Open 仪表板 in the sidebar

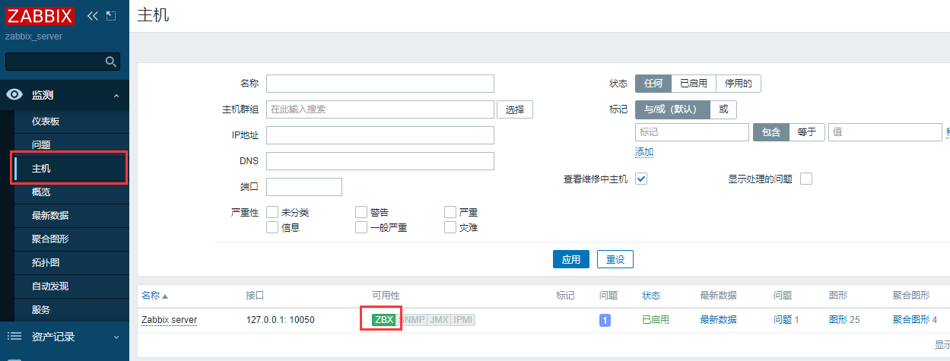click(46, 122)
